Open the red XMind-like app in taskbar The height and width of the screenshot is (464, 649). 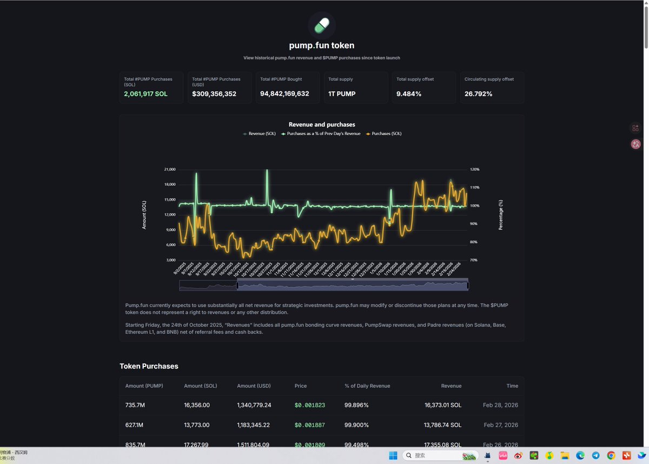626,456
